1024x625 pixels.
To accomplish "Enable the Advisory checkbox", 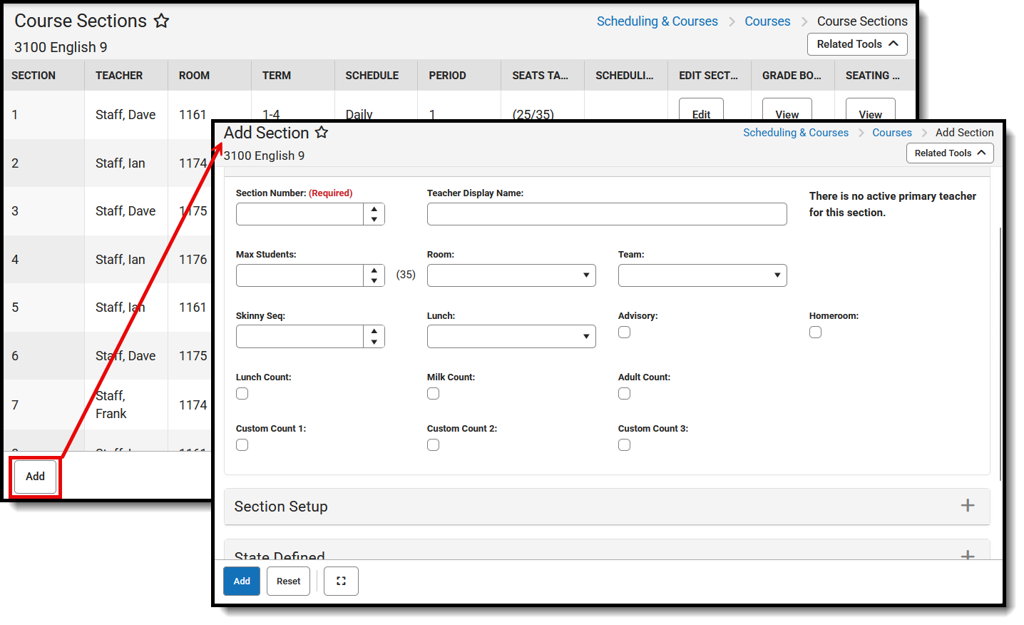I will [624, 332].
